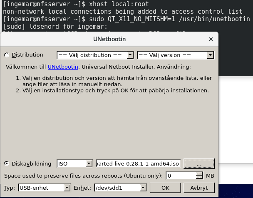The width and height of the screenshot is (253, 198).
Task: Increase persistent space with the up arrow
Action: click(199, 174)
